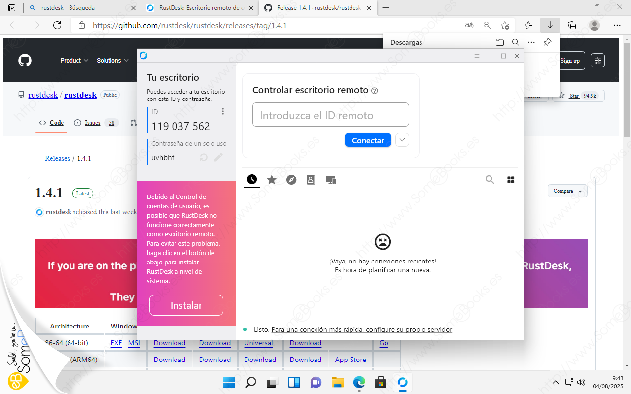Refresh the one-time password in RustDesk

pyautogui.click(x=204, y=157)
